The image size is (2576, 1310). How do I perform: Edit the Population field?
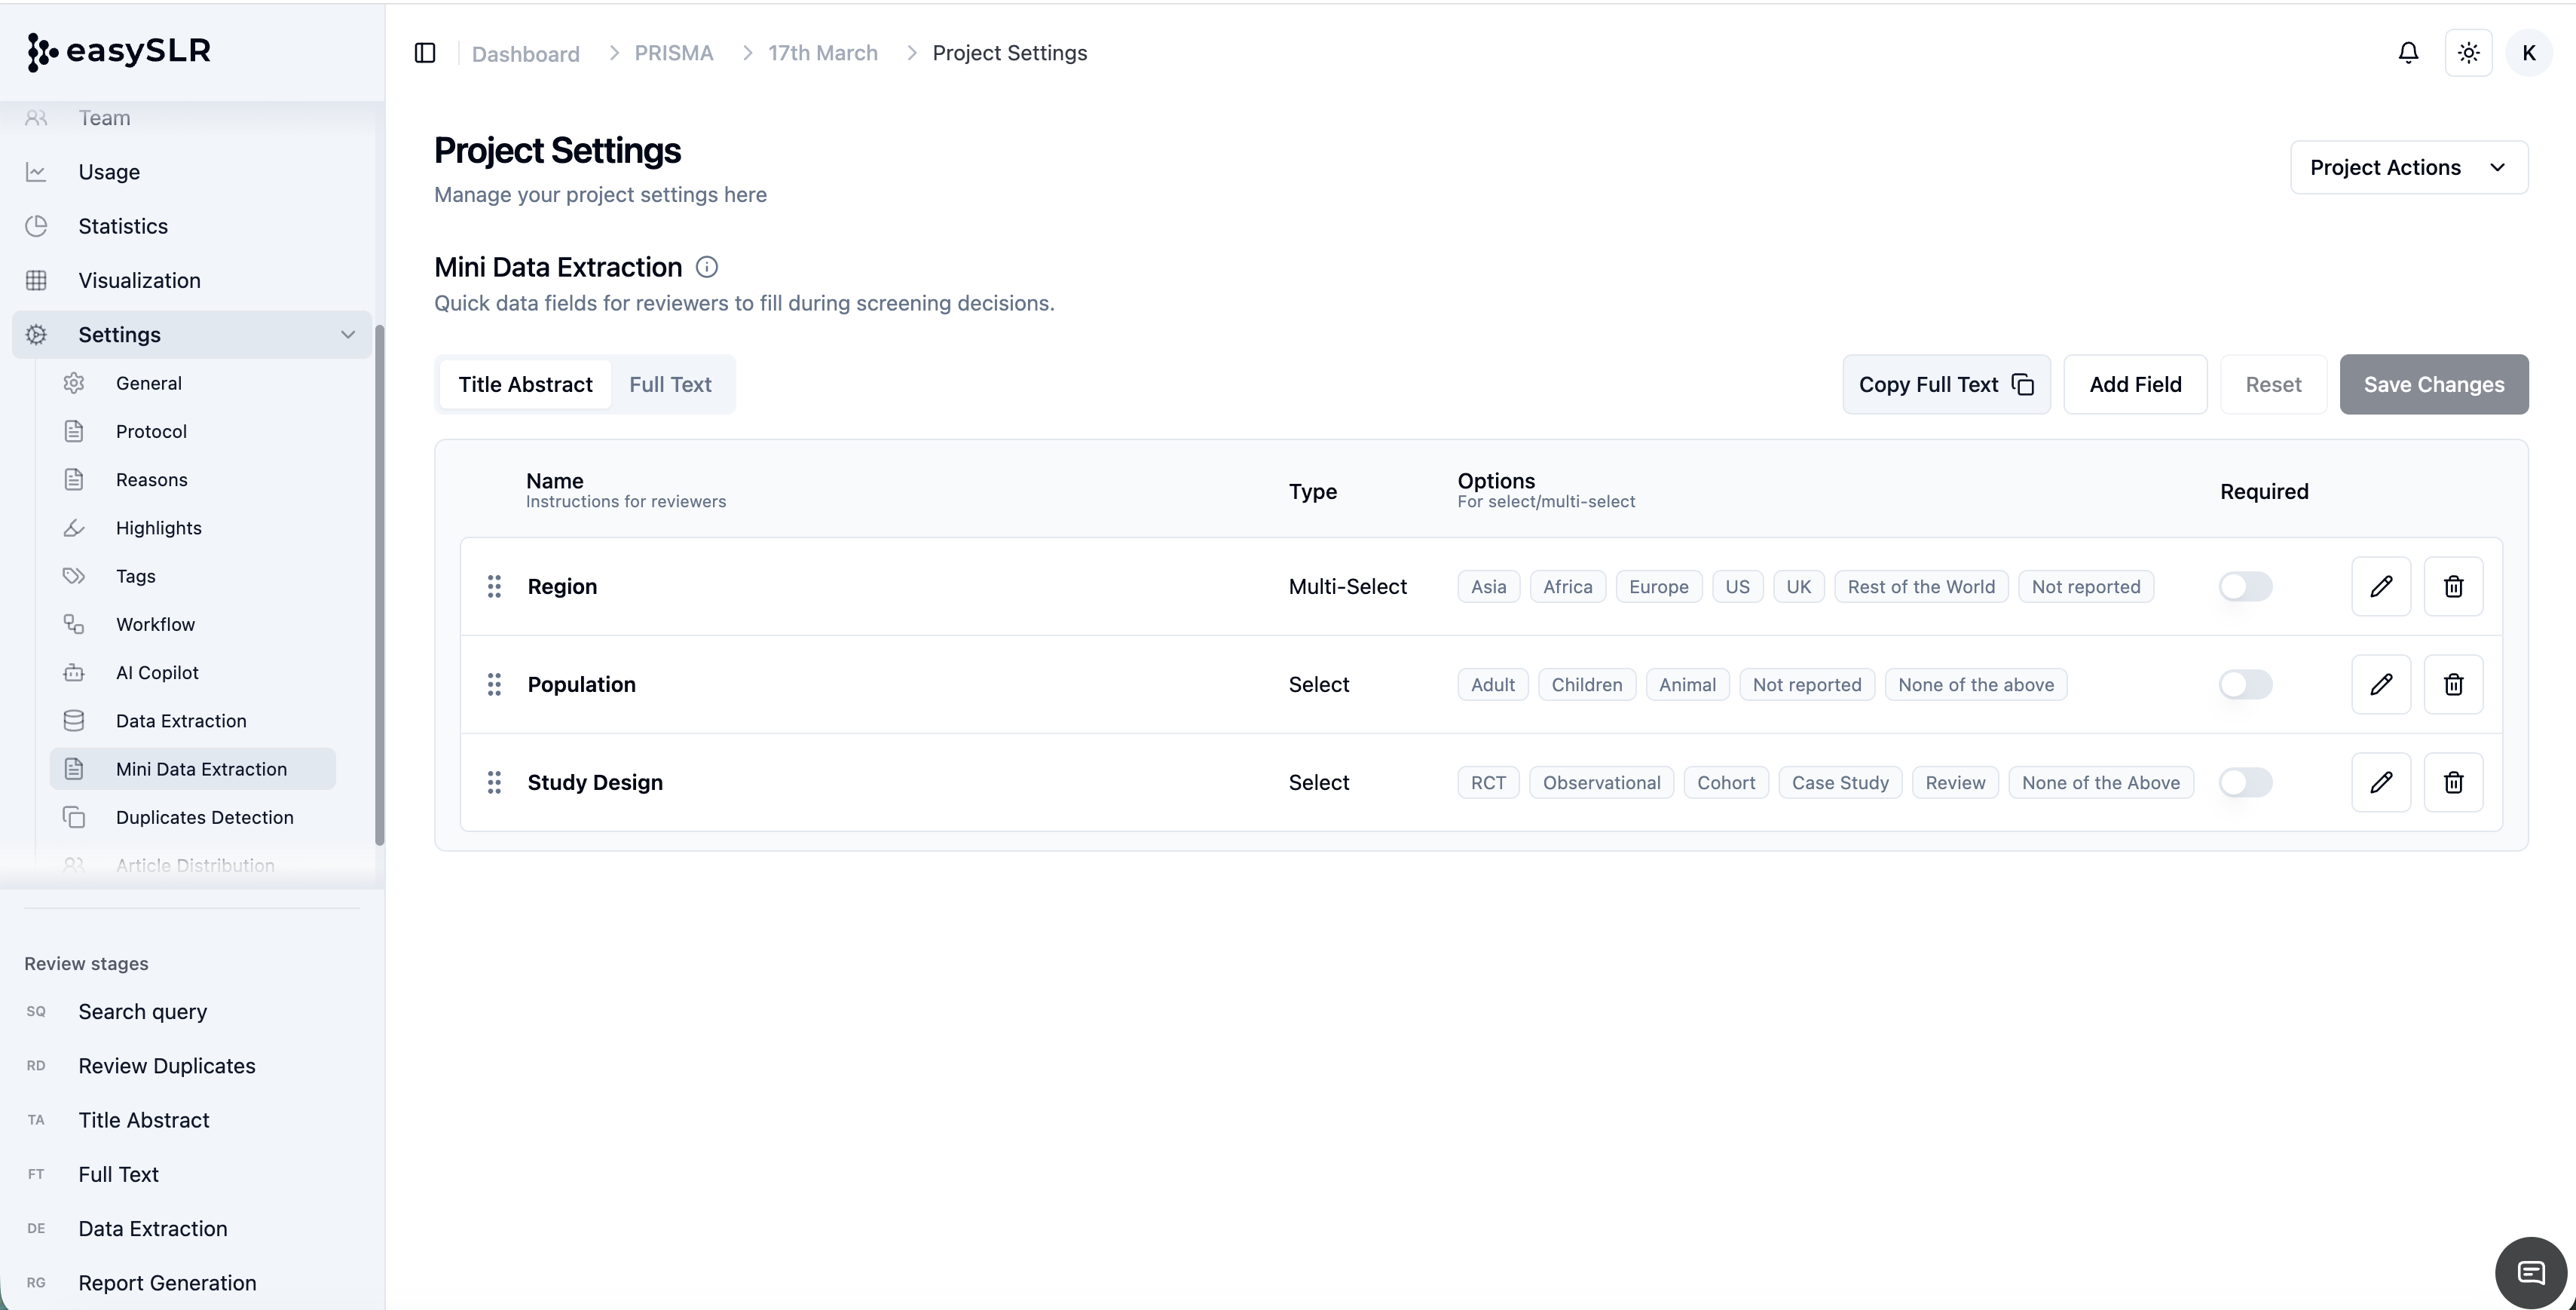[x=2380, y=684]
